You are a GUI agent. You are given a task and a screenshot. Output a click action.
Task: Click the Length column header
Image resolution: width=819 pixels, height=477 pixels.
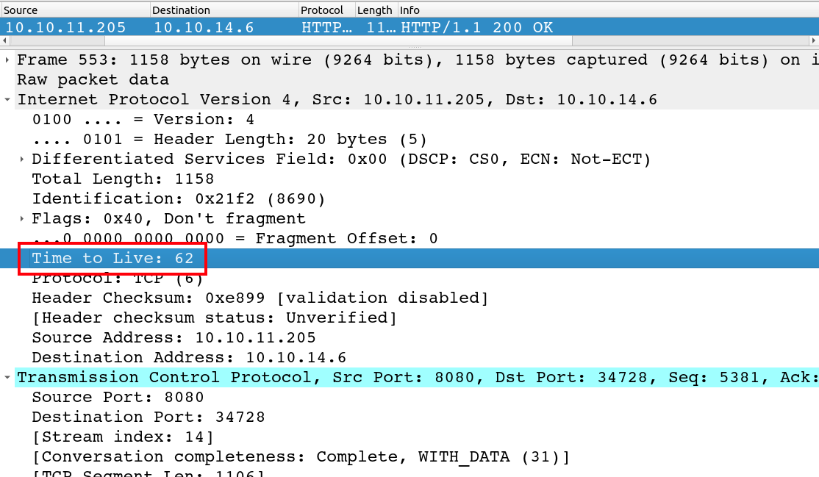(374, 10)
